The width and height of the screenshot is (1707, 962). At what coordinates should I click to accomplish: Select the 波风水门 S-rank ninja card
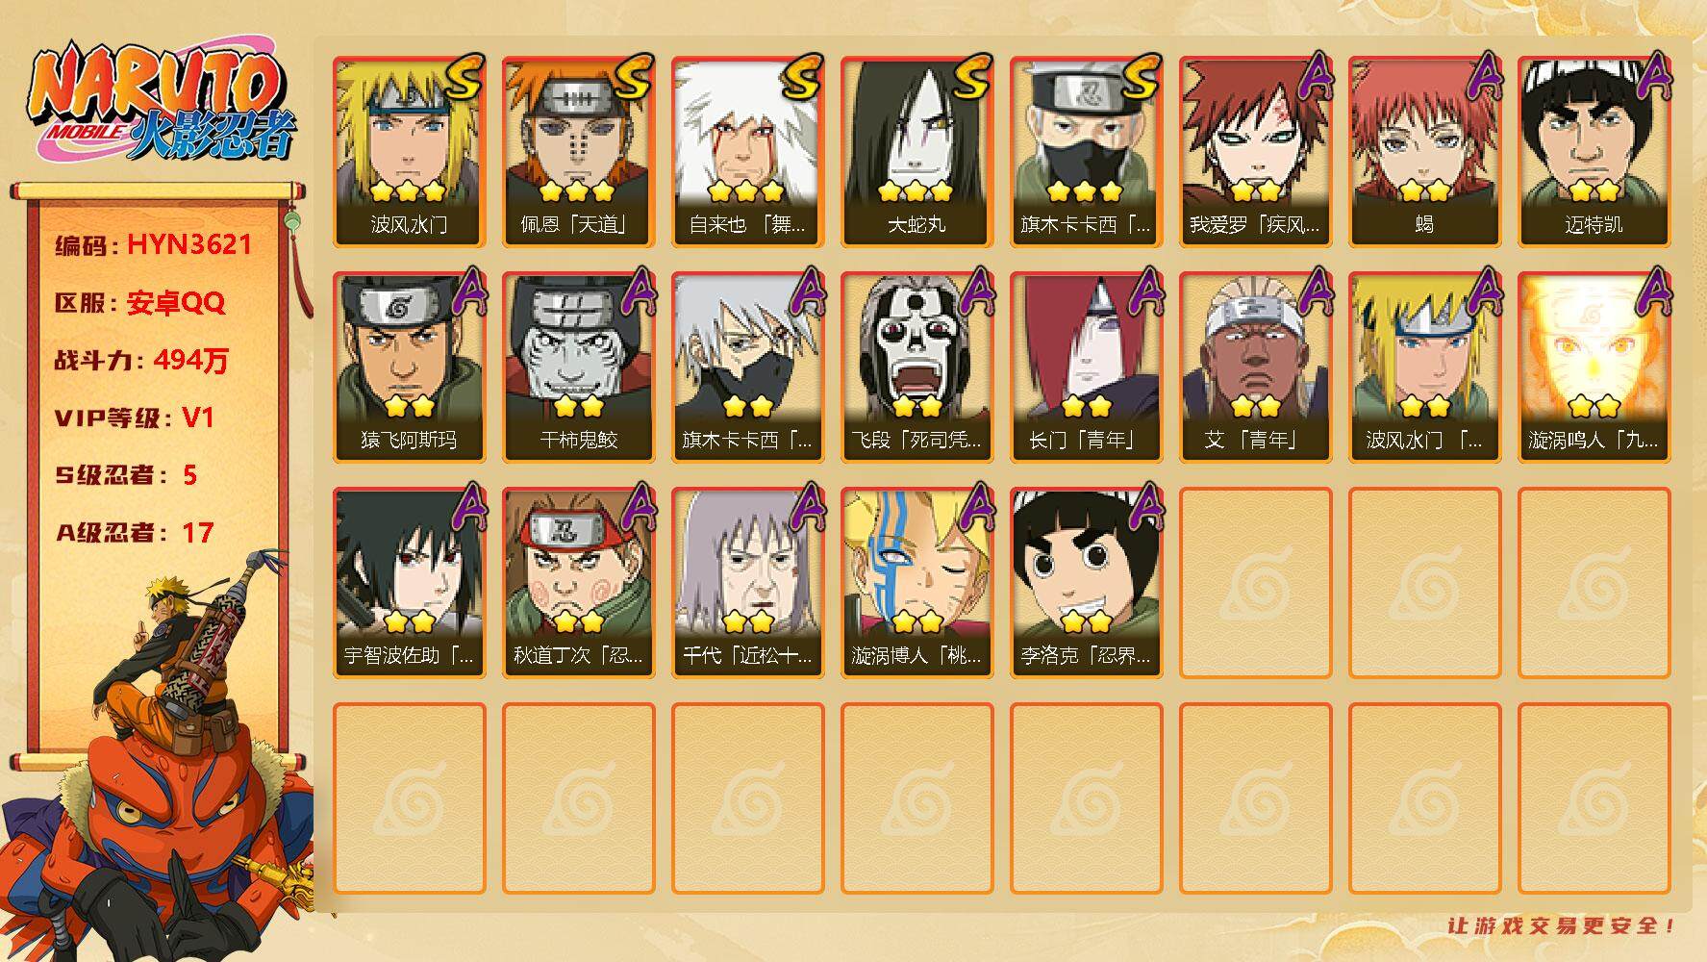[x=410, y=152]
